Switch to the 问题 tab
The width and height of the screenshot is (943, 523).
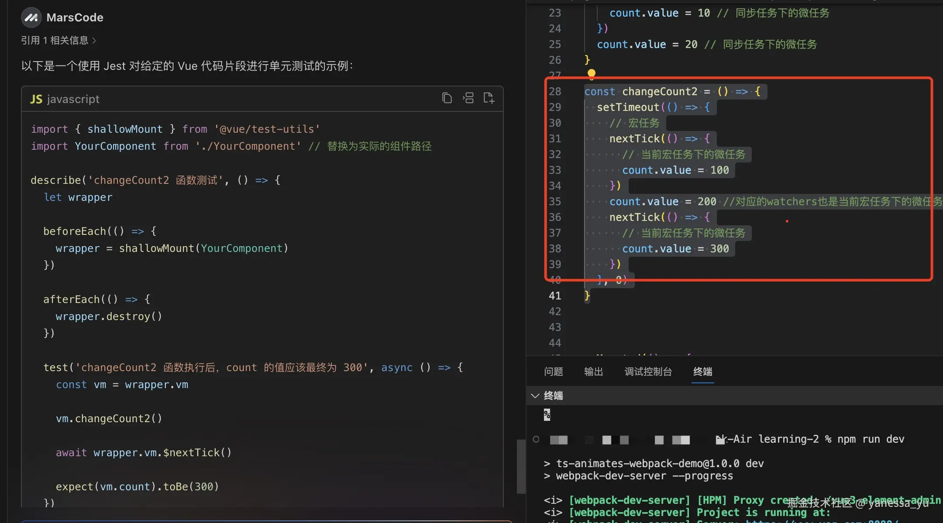tap(553, 372)
